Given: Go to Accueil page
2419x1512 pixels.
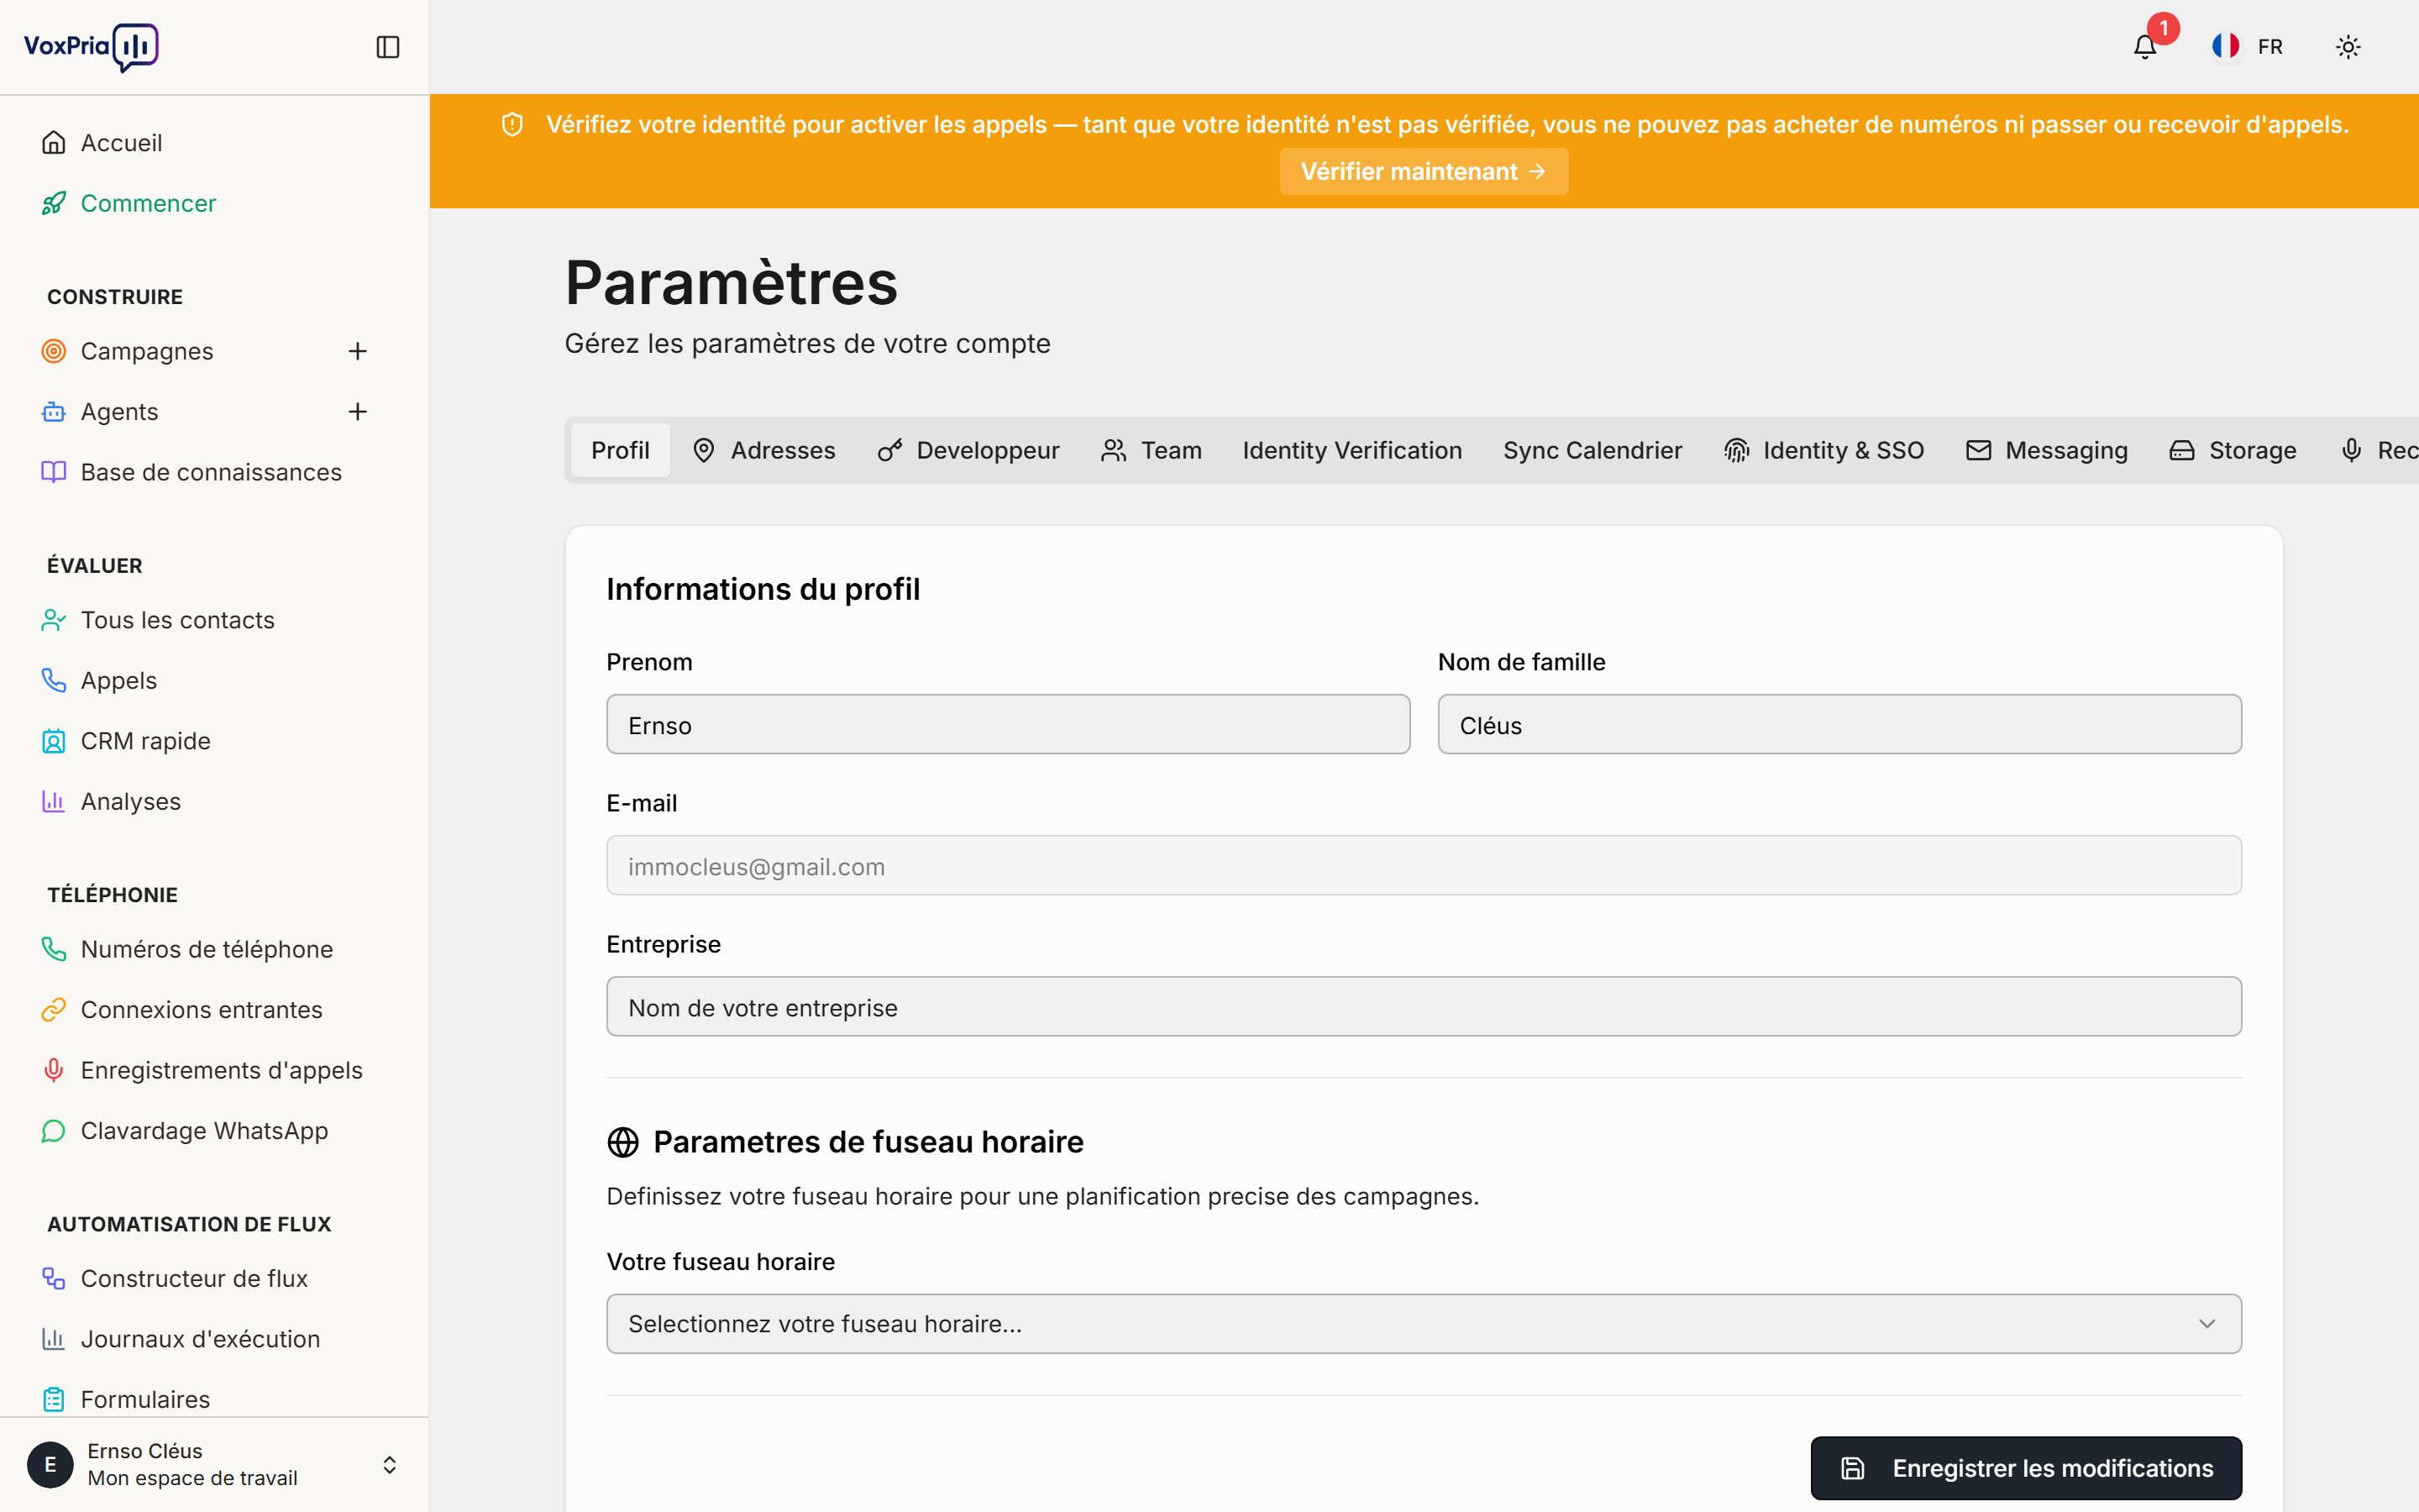Looking at the screenshot, I should (121, 143).
